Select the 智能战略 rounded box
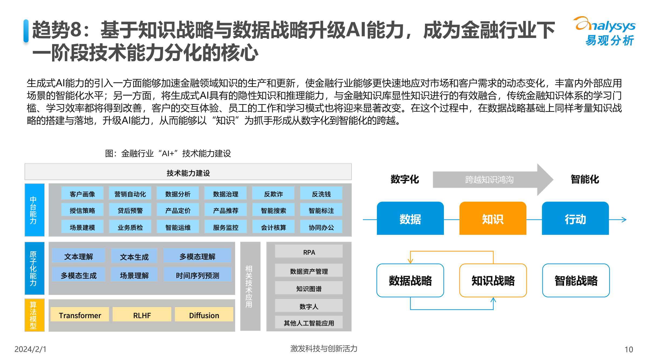Screen dimensions: 648x364 [x=575, y=280]
